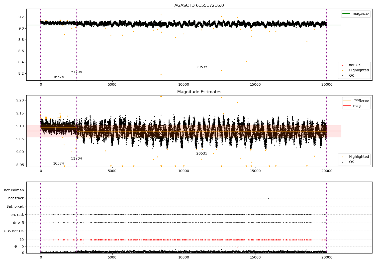The height and width of the screenshot is (263, 376).
Task: Select the mag AGASC legend entry
Action: click(x=356, y=14)
